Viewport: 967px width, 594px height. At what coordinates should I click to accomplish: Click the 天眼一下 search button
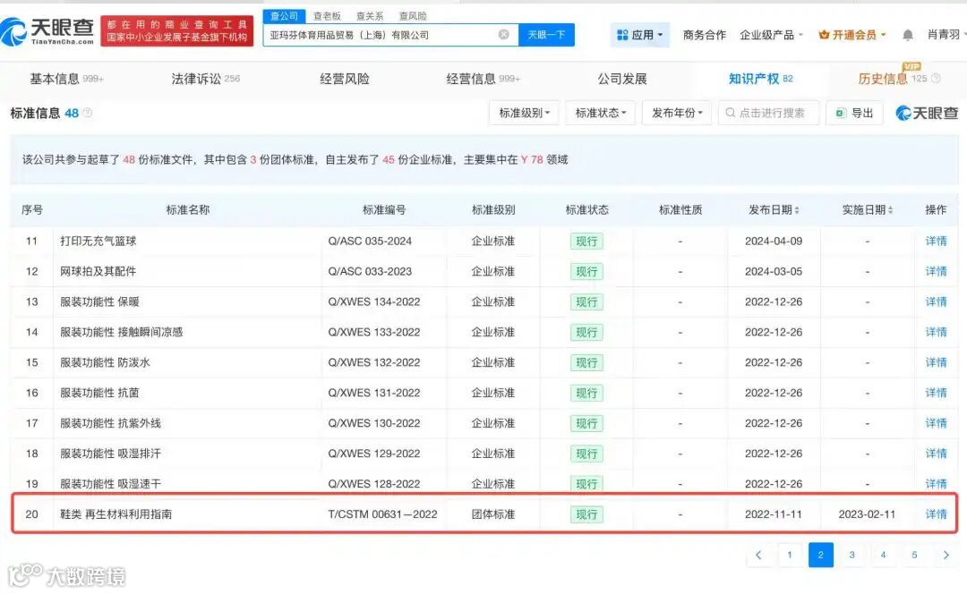[546, 35]
